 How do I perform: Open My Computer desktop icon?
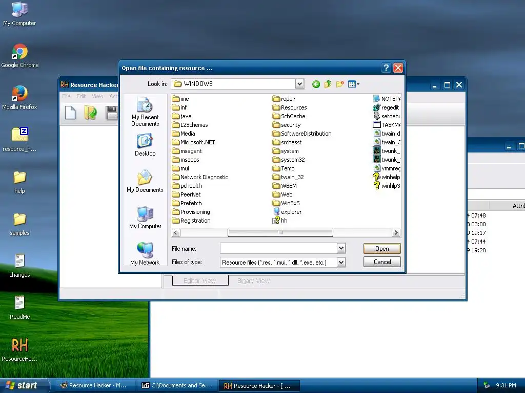(x=19, y=14)
